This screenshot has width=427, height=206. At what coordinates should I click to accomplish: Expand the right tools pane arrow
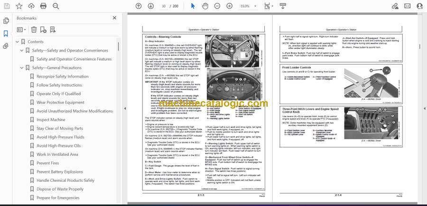click(424, 108)
